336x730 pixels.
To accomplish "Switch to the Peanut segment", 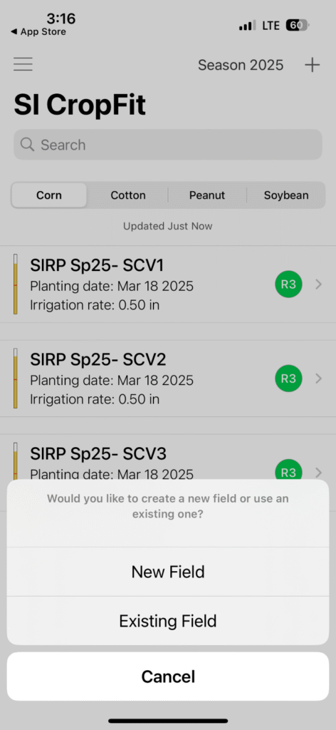I will pos(207,195).
